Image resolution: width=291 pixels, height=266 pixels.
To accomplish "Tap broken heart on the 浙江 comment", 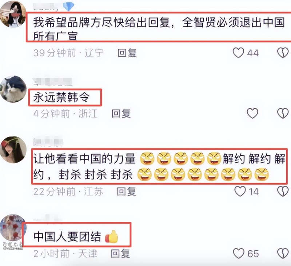I will coord(283,113).
